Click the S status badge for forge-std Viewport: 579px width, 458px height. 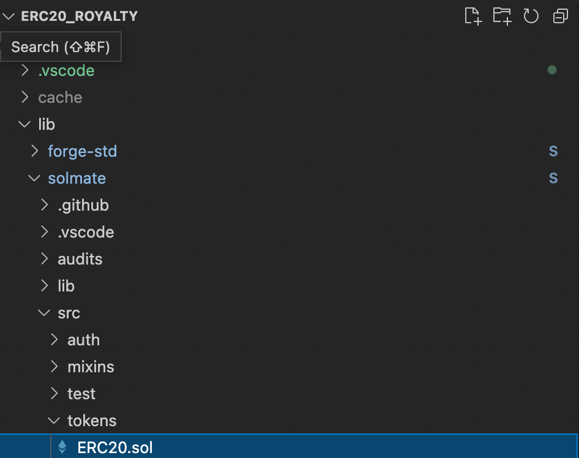coord(553,151)
